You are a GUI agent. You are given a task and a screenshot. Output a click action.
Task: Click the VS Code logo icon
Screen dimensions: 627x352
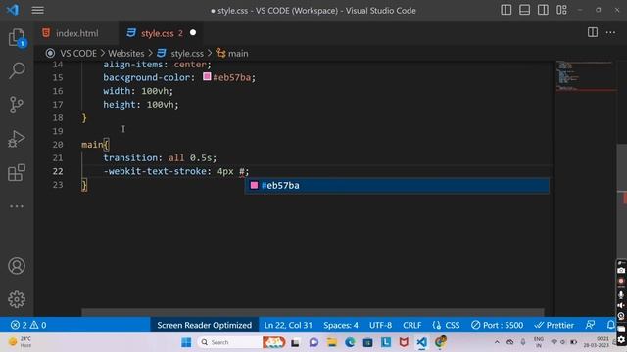[13, 10]
